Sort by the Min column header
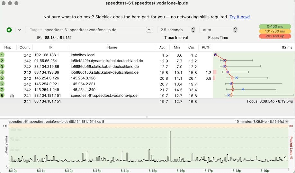The width and height of the screenshot is (295, 173). click(177, 47)
